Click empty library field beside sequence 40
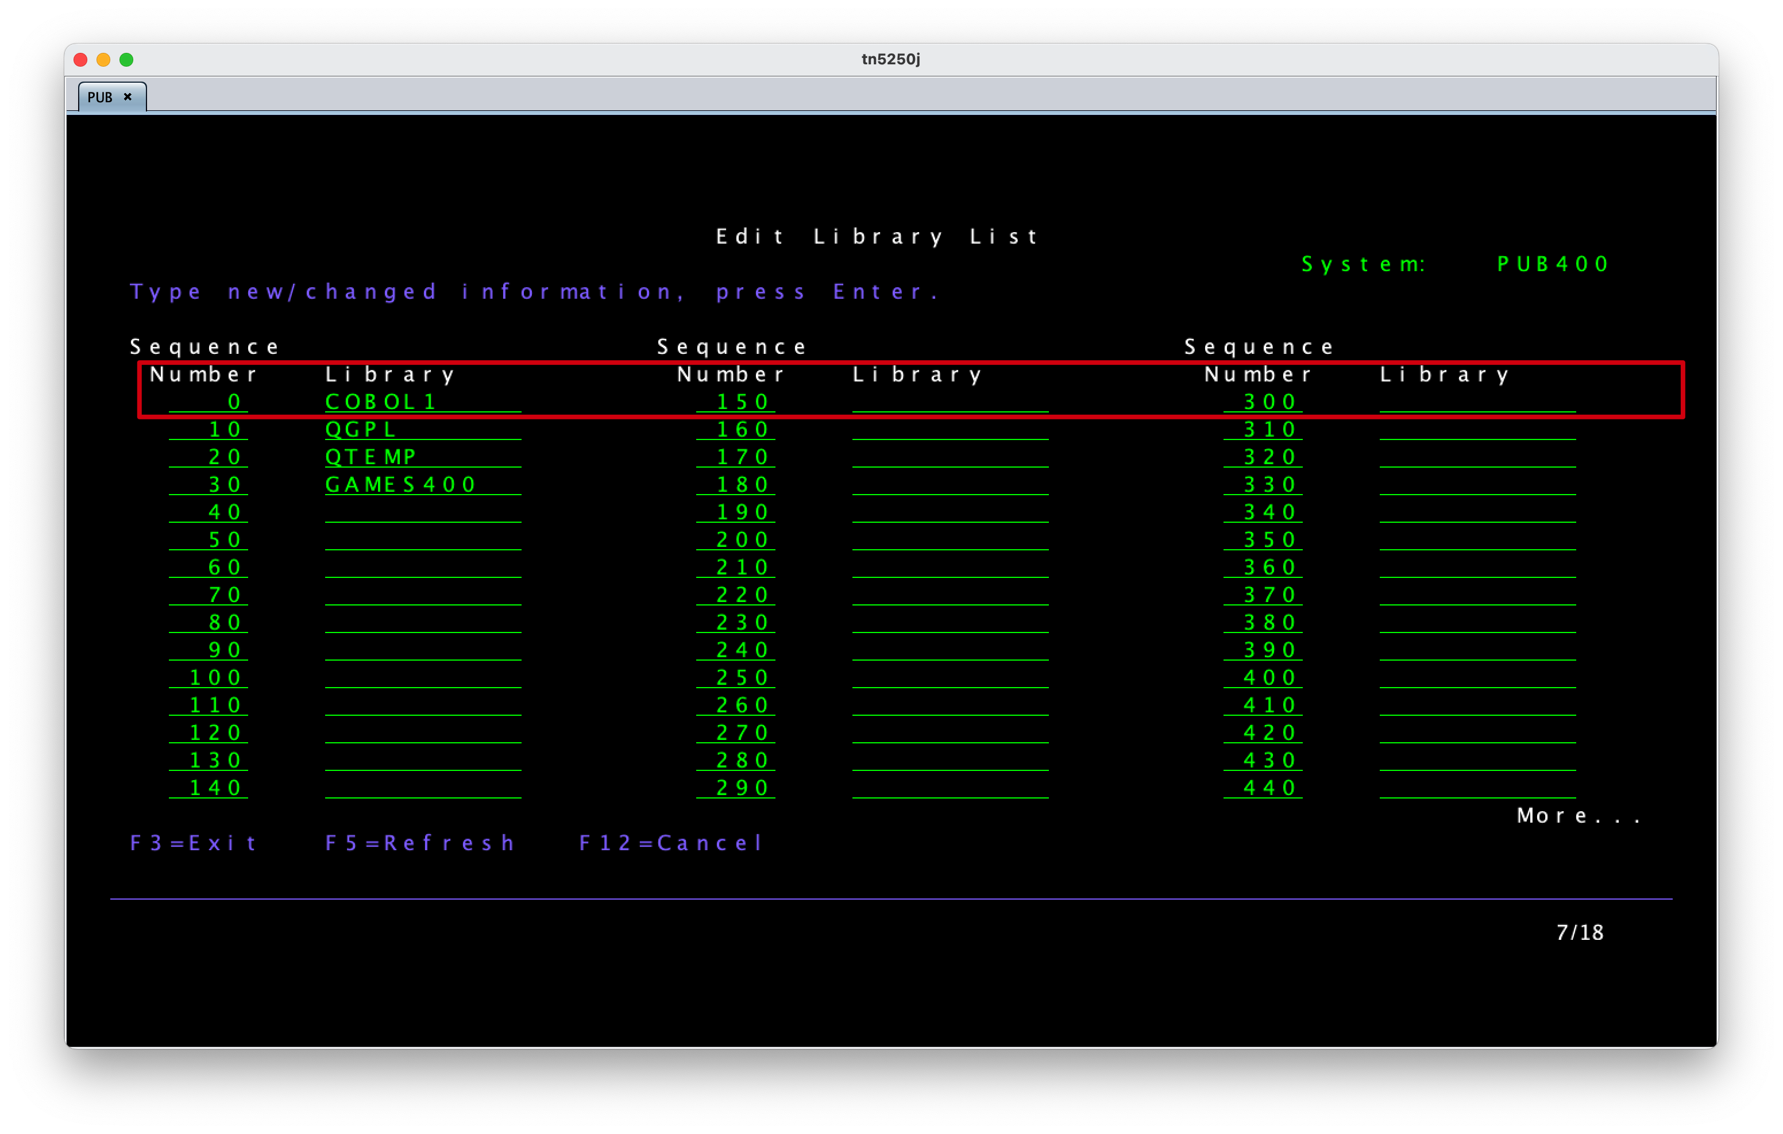The width and height of the screenshot is (1783, 1134). [x=423, y=512]
